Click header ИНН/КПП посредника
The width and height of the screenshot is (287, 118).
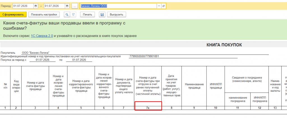260,99
